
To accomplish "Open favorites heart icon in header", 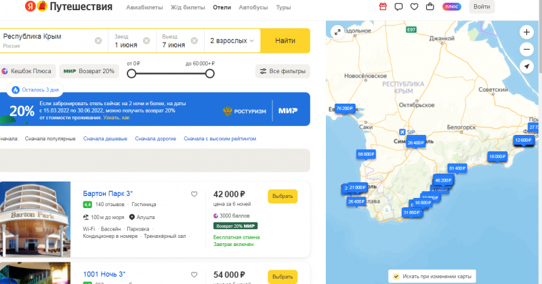I will 414,7.
